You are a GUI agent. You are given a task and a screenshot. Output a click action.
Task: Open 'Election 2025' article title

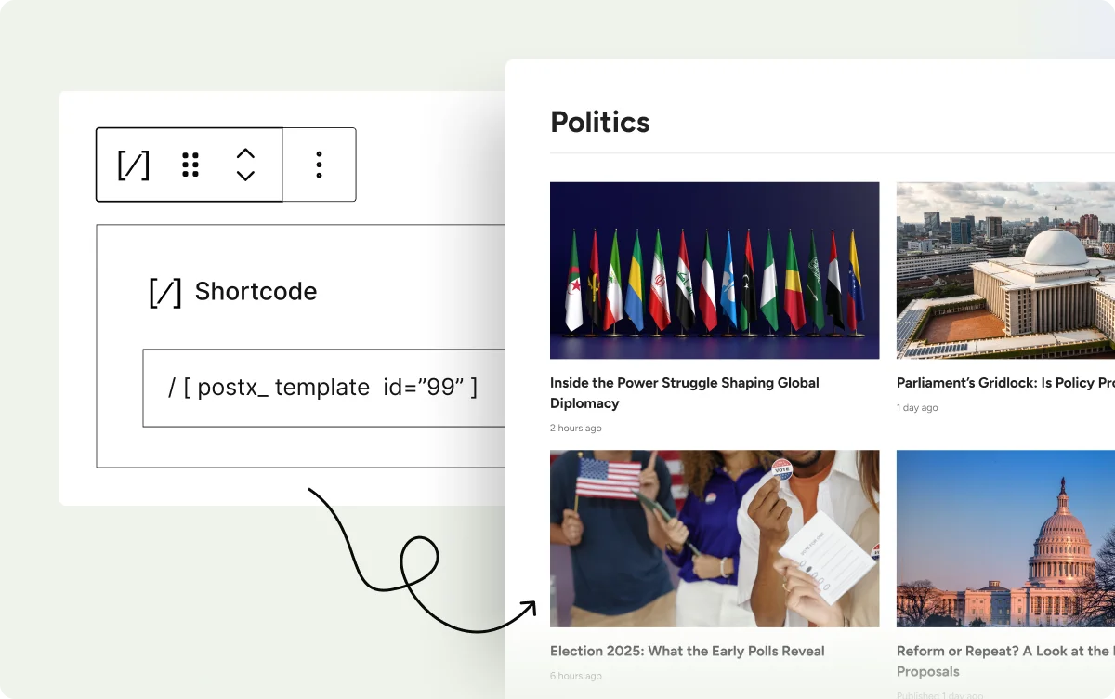tap(687, 651)
